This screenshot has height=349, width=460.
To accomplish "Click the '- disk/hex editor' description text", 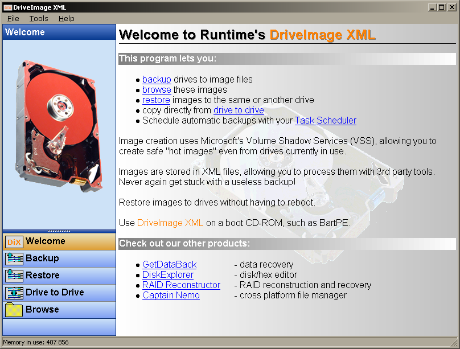I will pos(265,275).
